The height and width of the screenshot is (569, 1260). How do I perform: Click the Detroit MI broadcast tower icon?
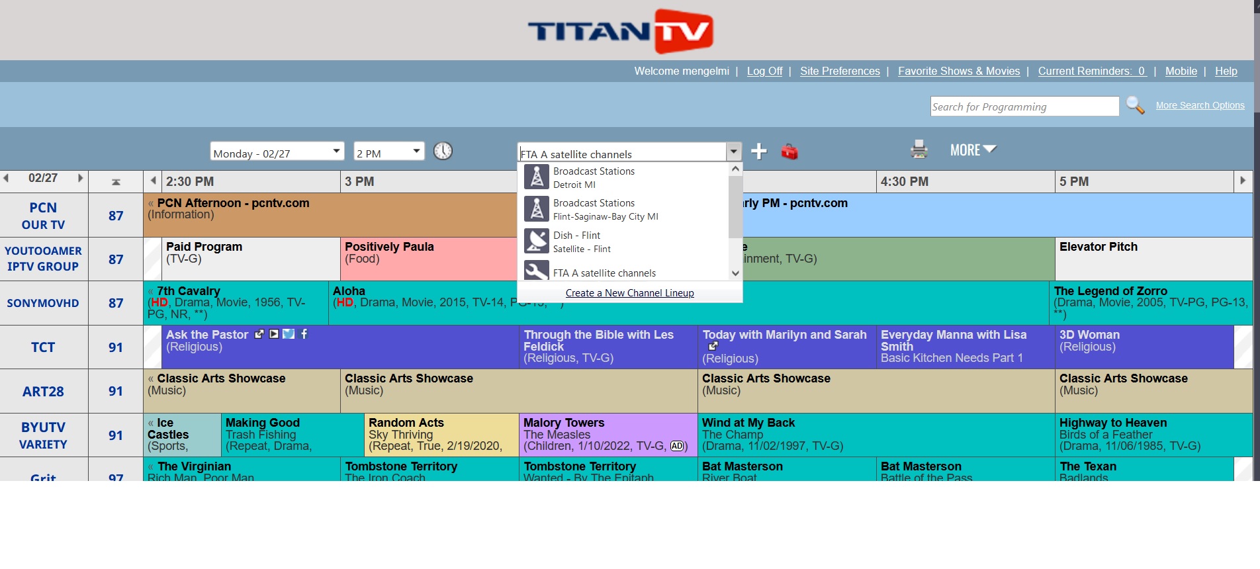[537, 177]
